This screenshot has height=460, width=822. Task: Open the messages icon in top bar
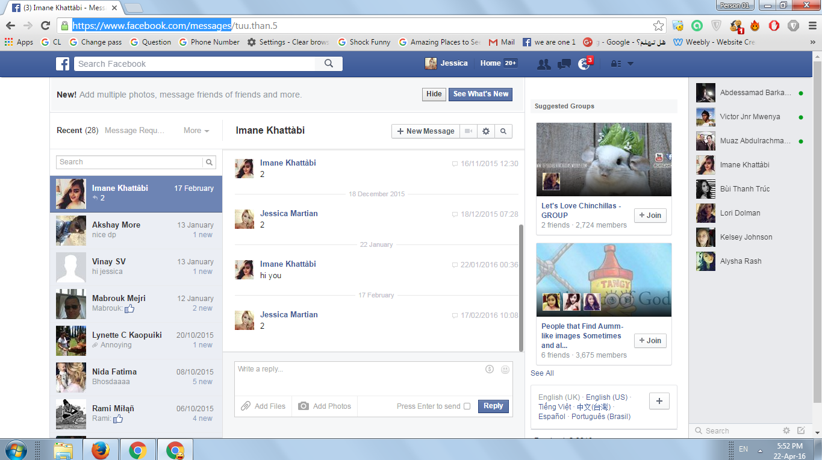tap(564, 64)
